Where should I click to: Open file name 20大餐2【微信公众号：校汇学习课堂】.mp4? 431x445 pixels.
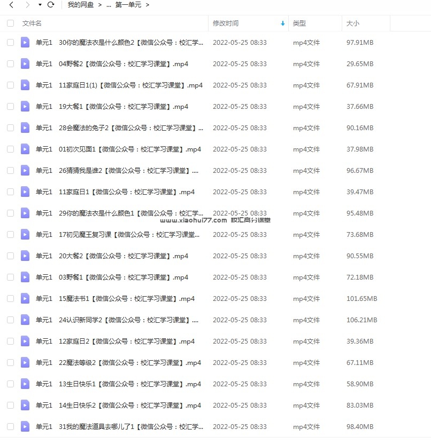point(112,256)
